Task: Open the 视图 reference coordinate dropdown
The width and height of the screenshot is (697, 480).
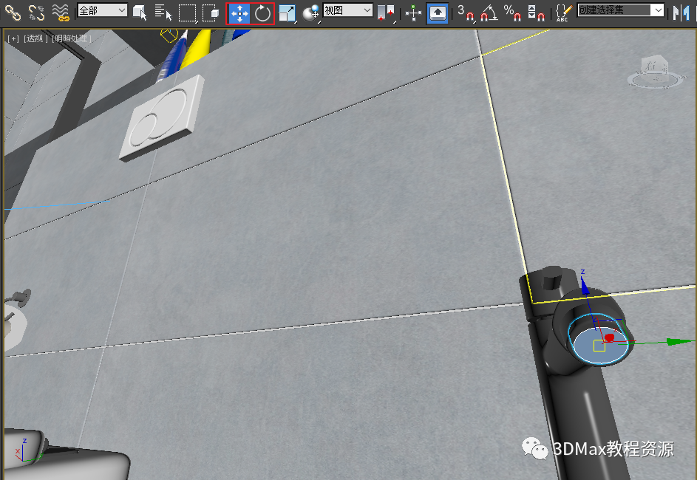Action: (x=347, y=10)
